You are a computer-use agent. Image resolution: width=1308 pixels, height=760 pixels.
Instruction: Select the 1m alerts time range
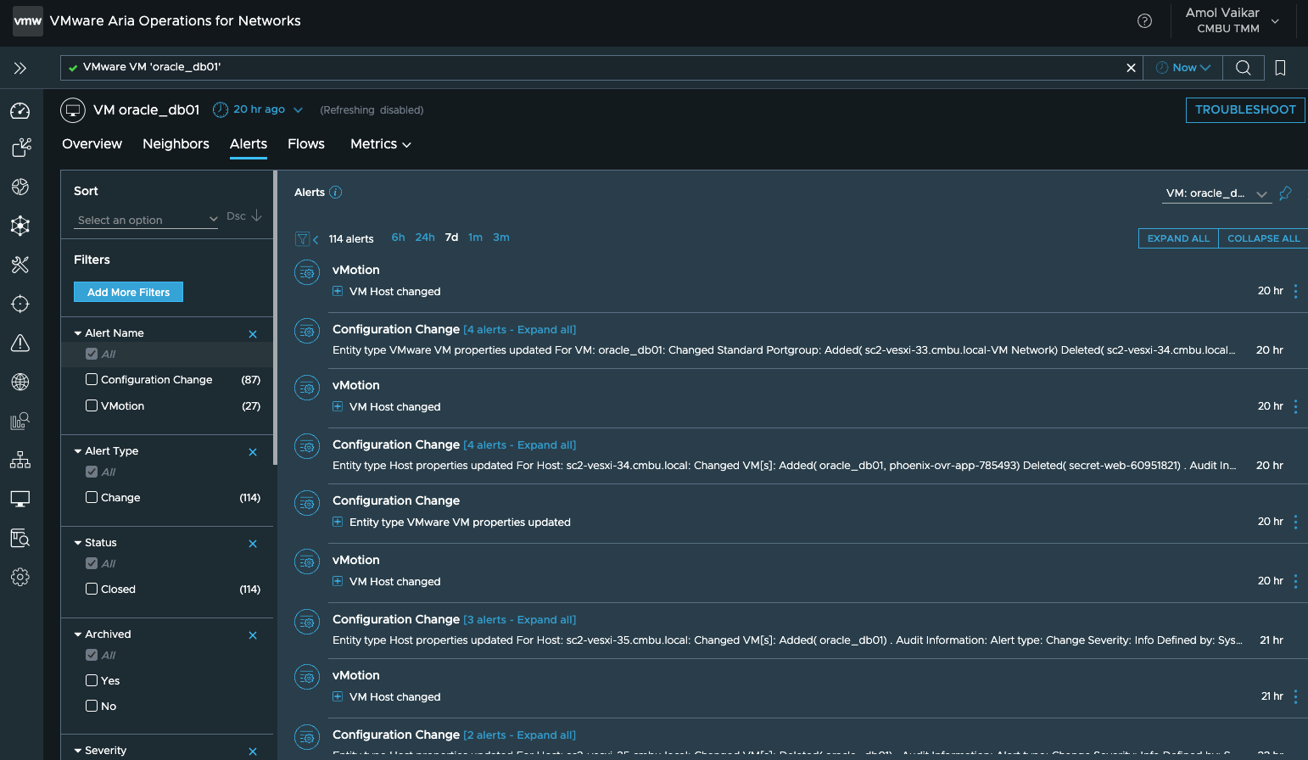click(x=475, y=237)
